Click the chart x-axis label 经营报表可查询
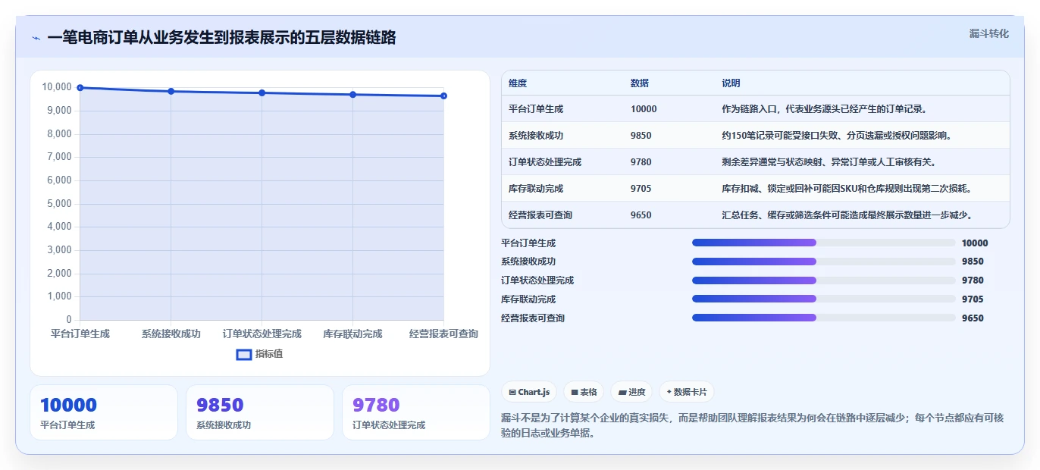This screenshot has height=470, width=1040. click(443, 334)
